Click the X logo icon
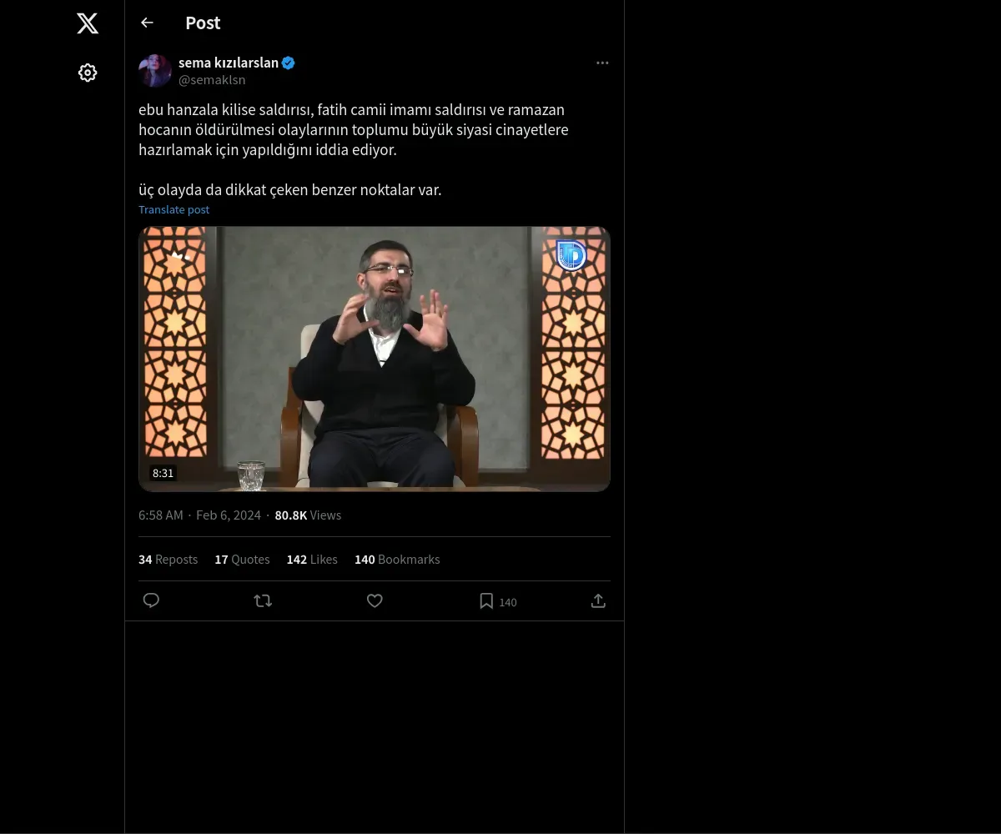 [x=88, y=23]
